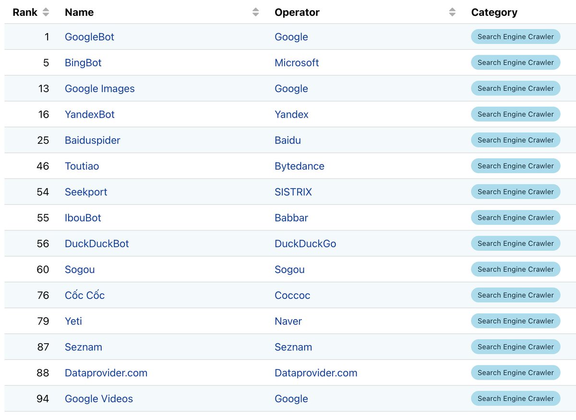Click Search Engine Crawler badge for Cốc Cốc
This screenshot has width=576, height=420.
tap(516, 295)
